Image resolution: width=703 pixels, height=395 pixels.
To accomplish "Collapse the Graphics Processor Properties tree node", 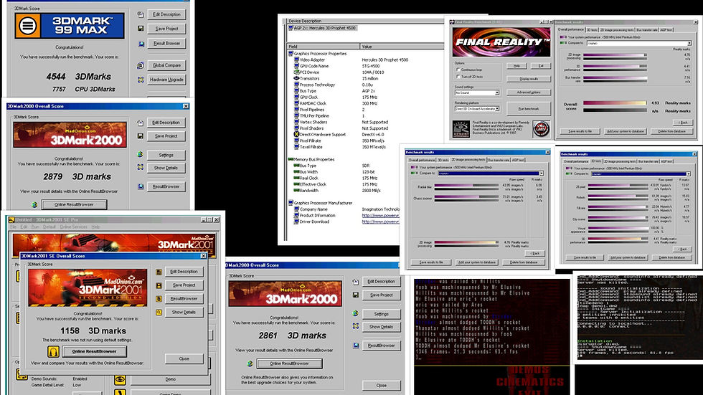I will click(x=291, y=54).
